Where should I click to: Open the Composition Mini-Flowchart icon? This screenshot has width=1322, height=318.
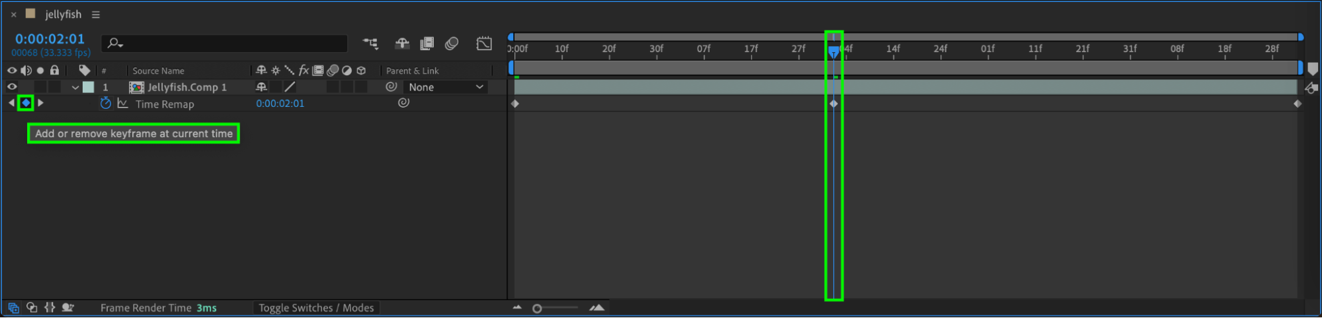370,44
